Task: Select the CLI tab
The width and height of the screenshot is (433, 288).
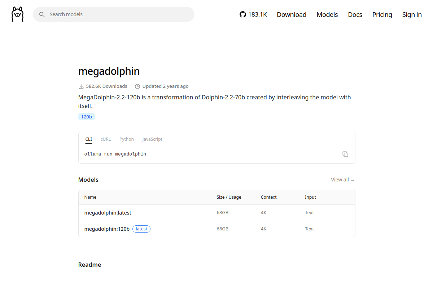Action: [88, 139]
